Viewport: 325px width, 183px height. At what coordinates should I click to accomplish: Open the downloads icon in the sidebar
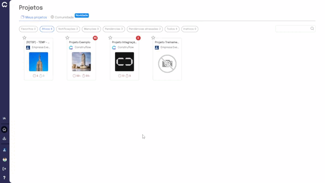coord(4,138)
